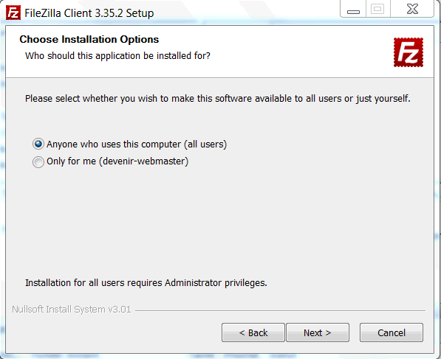Close the FileZilla Setup window
Image resolution: width=441 pixels, height=359 pixels.
(x=412, y=10)
